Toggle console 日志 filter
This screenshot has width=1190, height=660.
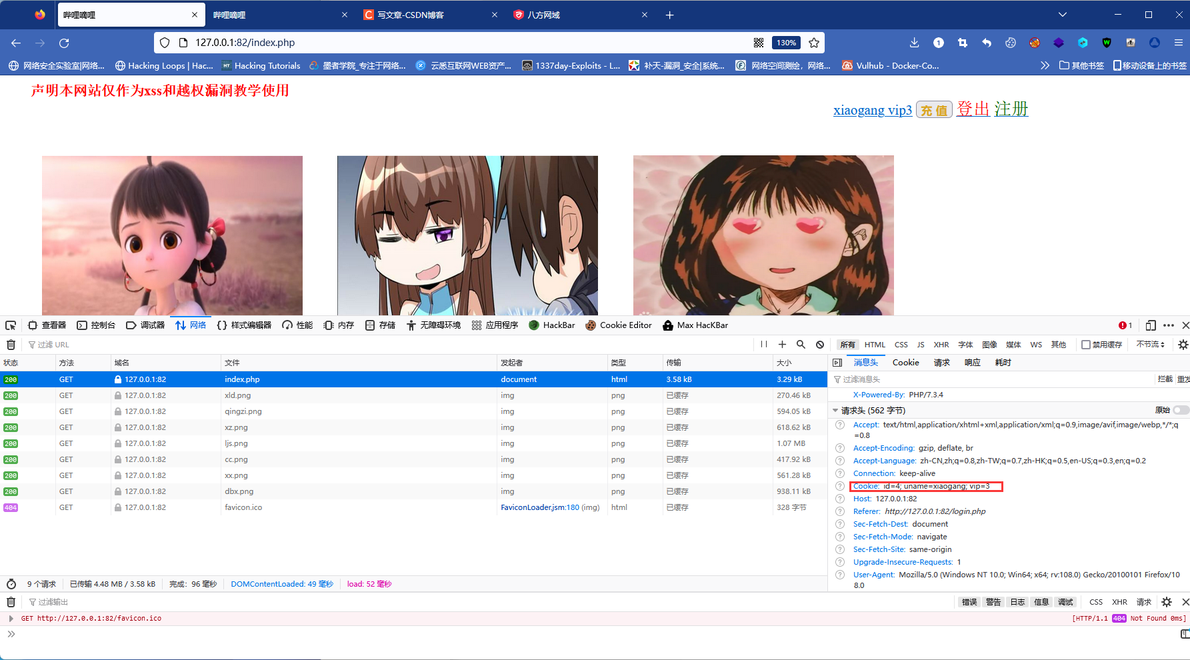click(x=1017, y=602)
